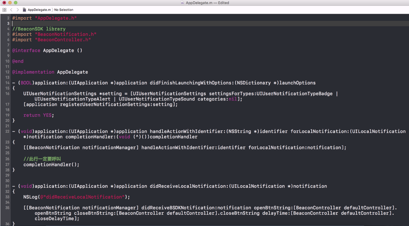Click the Chinese comment 此行一定要呼叫

coord(42,159)
